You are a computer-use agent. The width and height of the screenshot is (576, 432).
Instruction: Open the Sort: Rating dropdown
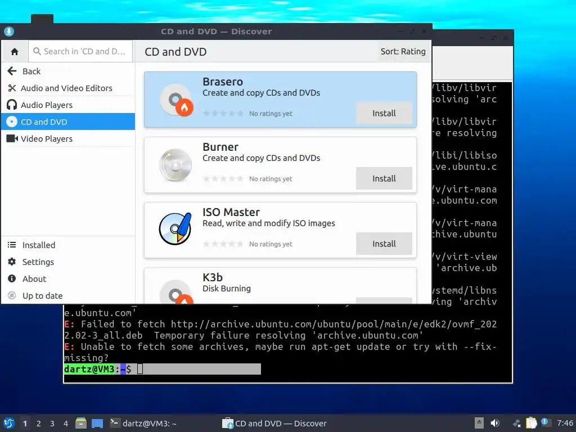point(403,51)
